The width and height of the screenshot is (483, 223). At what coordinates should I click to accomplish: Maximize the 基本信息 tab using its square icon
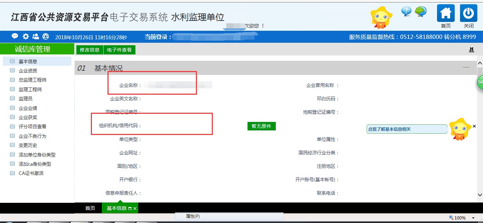130,209
